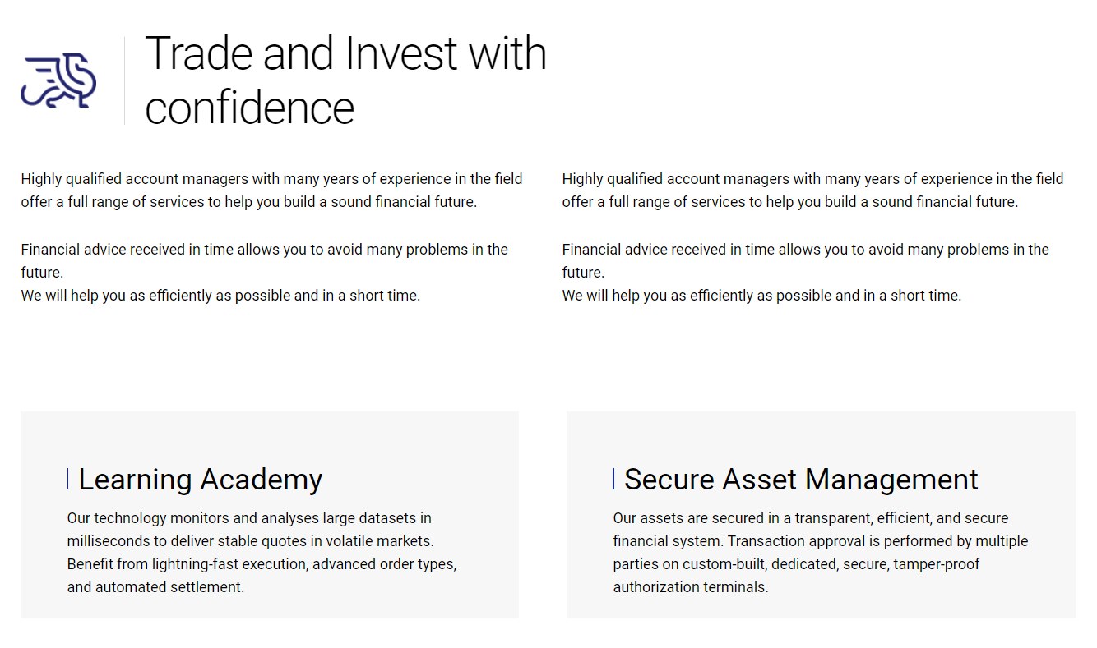Click the left "Highly qualified account managers" paragraph

click(x=271, y=190)
